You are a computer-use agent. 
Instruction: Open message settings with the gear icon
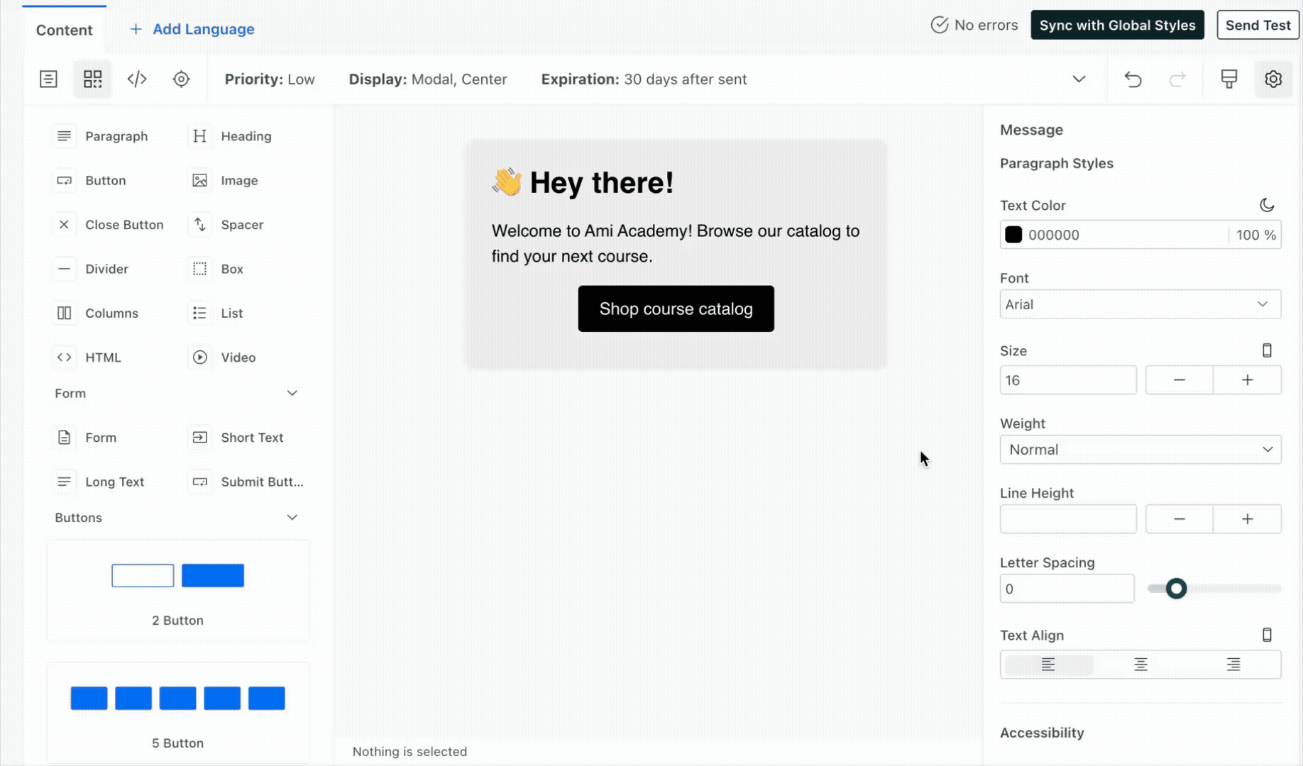(x=1274, y=79)
